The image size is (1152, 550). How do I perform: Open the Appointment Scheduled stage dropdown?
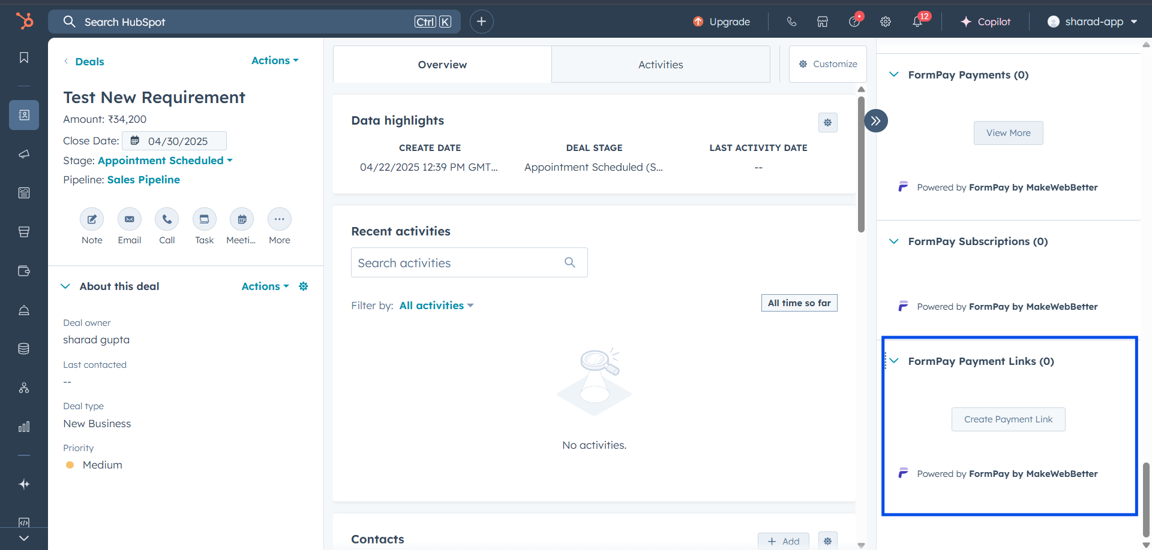tap(165, 161)
